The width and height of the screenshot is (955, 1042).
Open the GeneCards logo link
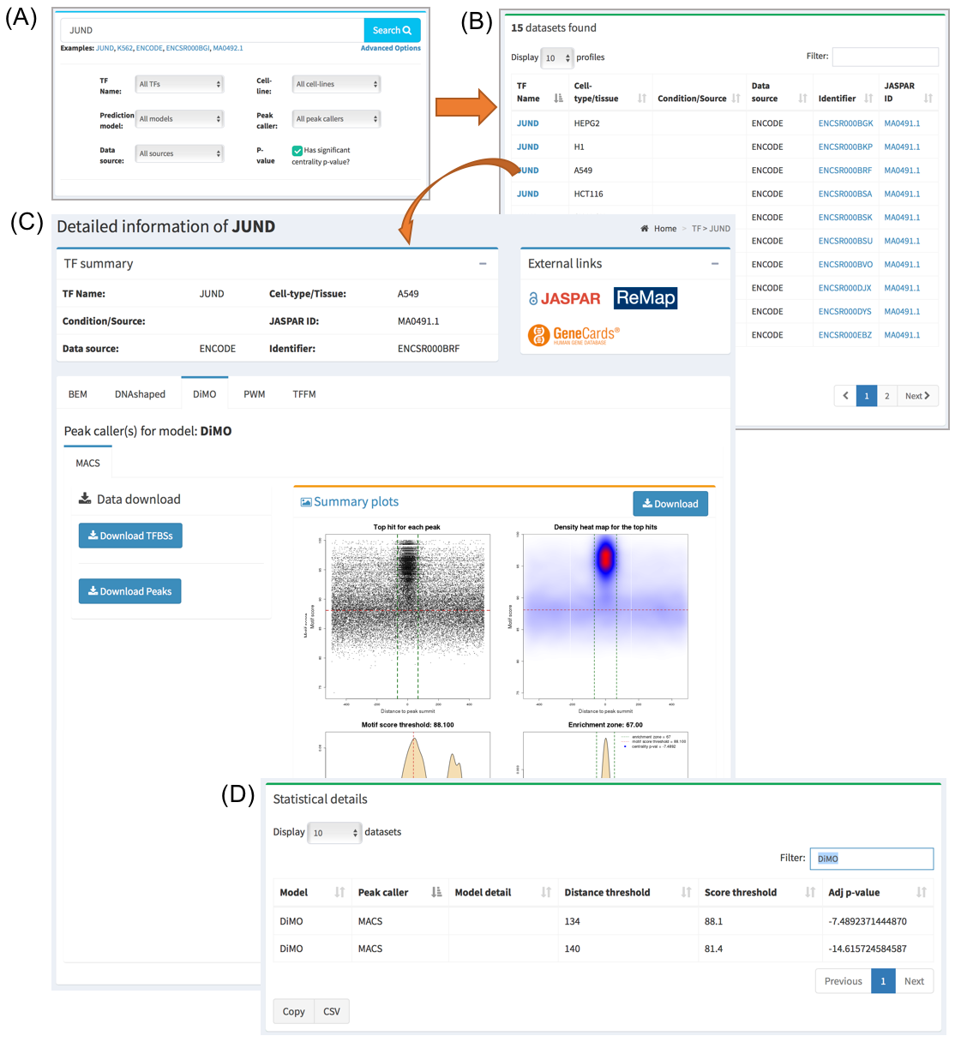click(x=574, y=335)
